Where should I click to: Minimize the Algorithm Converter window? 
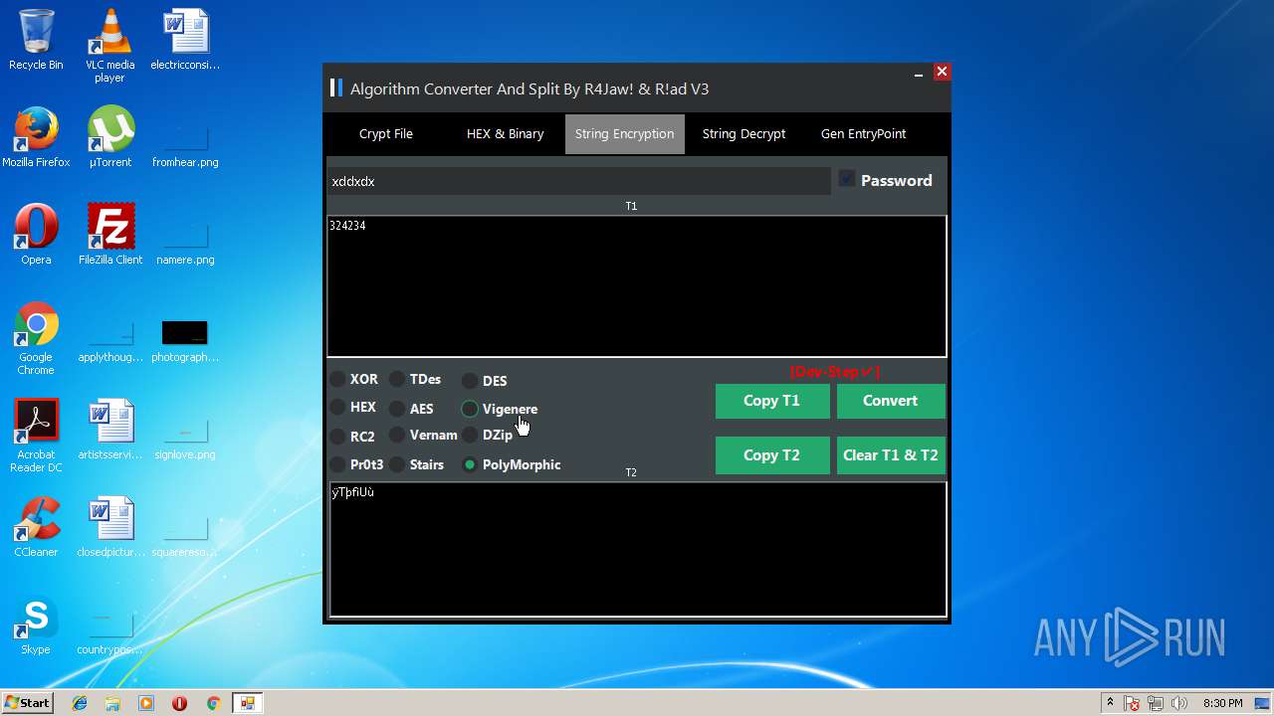click(918, 73)
